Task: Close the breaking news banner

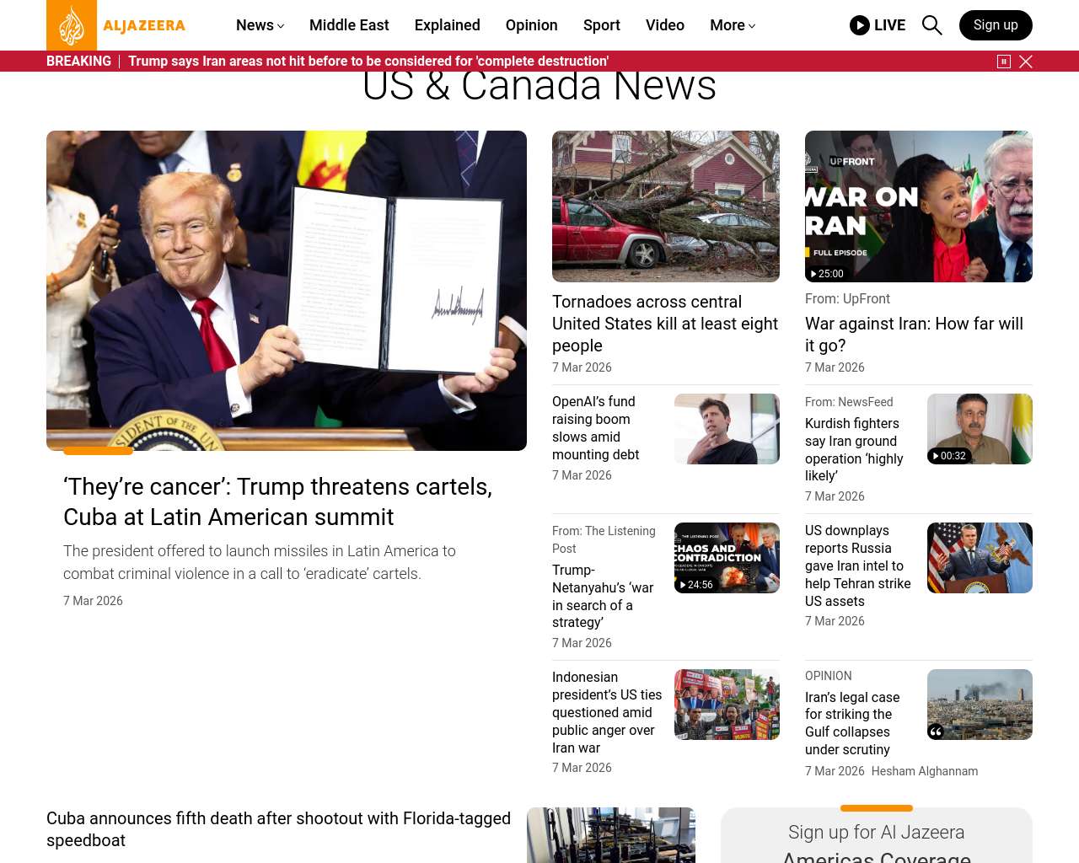Action: 1026,62
